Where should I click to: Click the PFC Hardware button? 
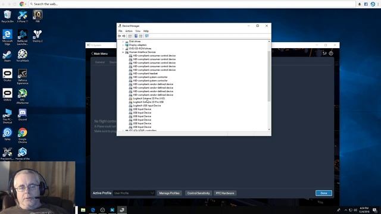(225, 193)
